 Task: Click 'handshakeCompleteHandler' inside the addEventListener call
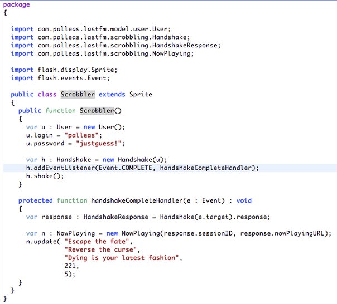[206, 168]
